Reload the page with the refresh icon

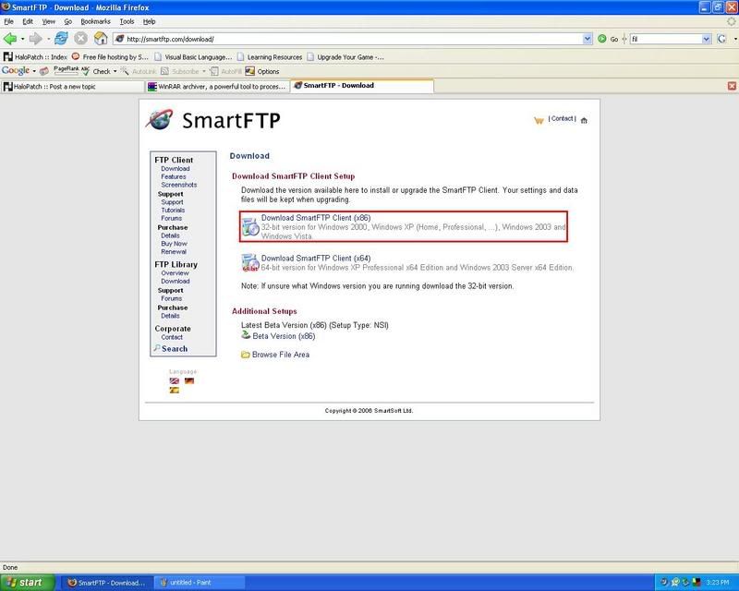pyautogui.click(x=61, y=39)
